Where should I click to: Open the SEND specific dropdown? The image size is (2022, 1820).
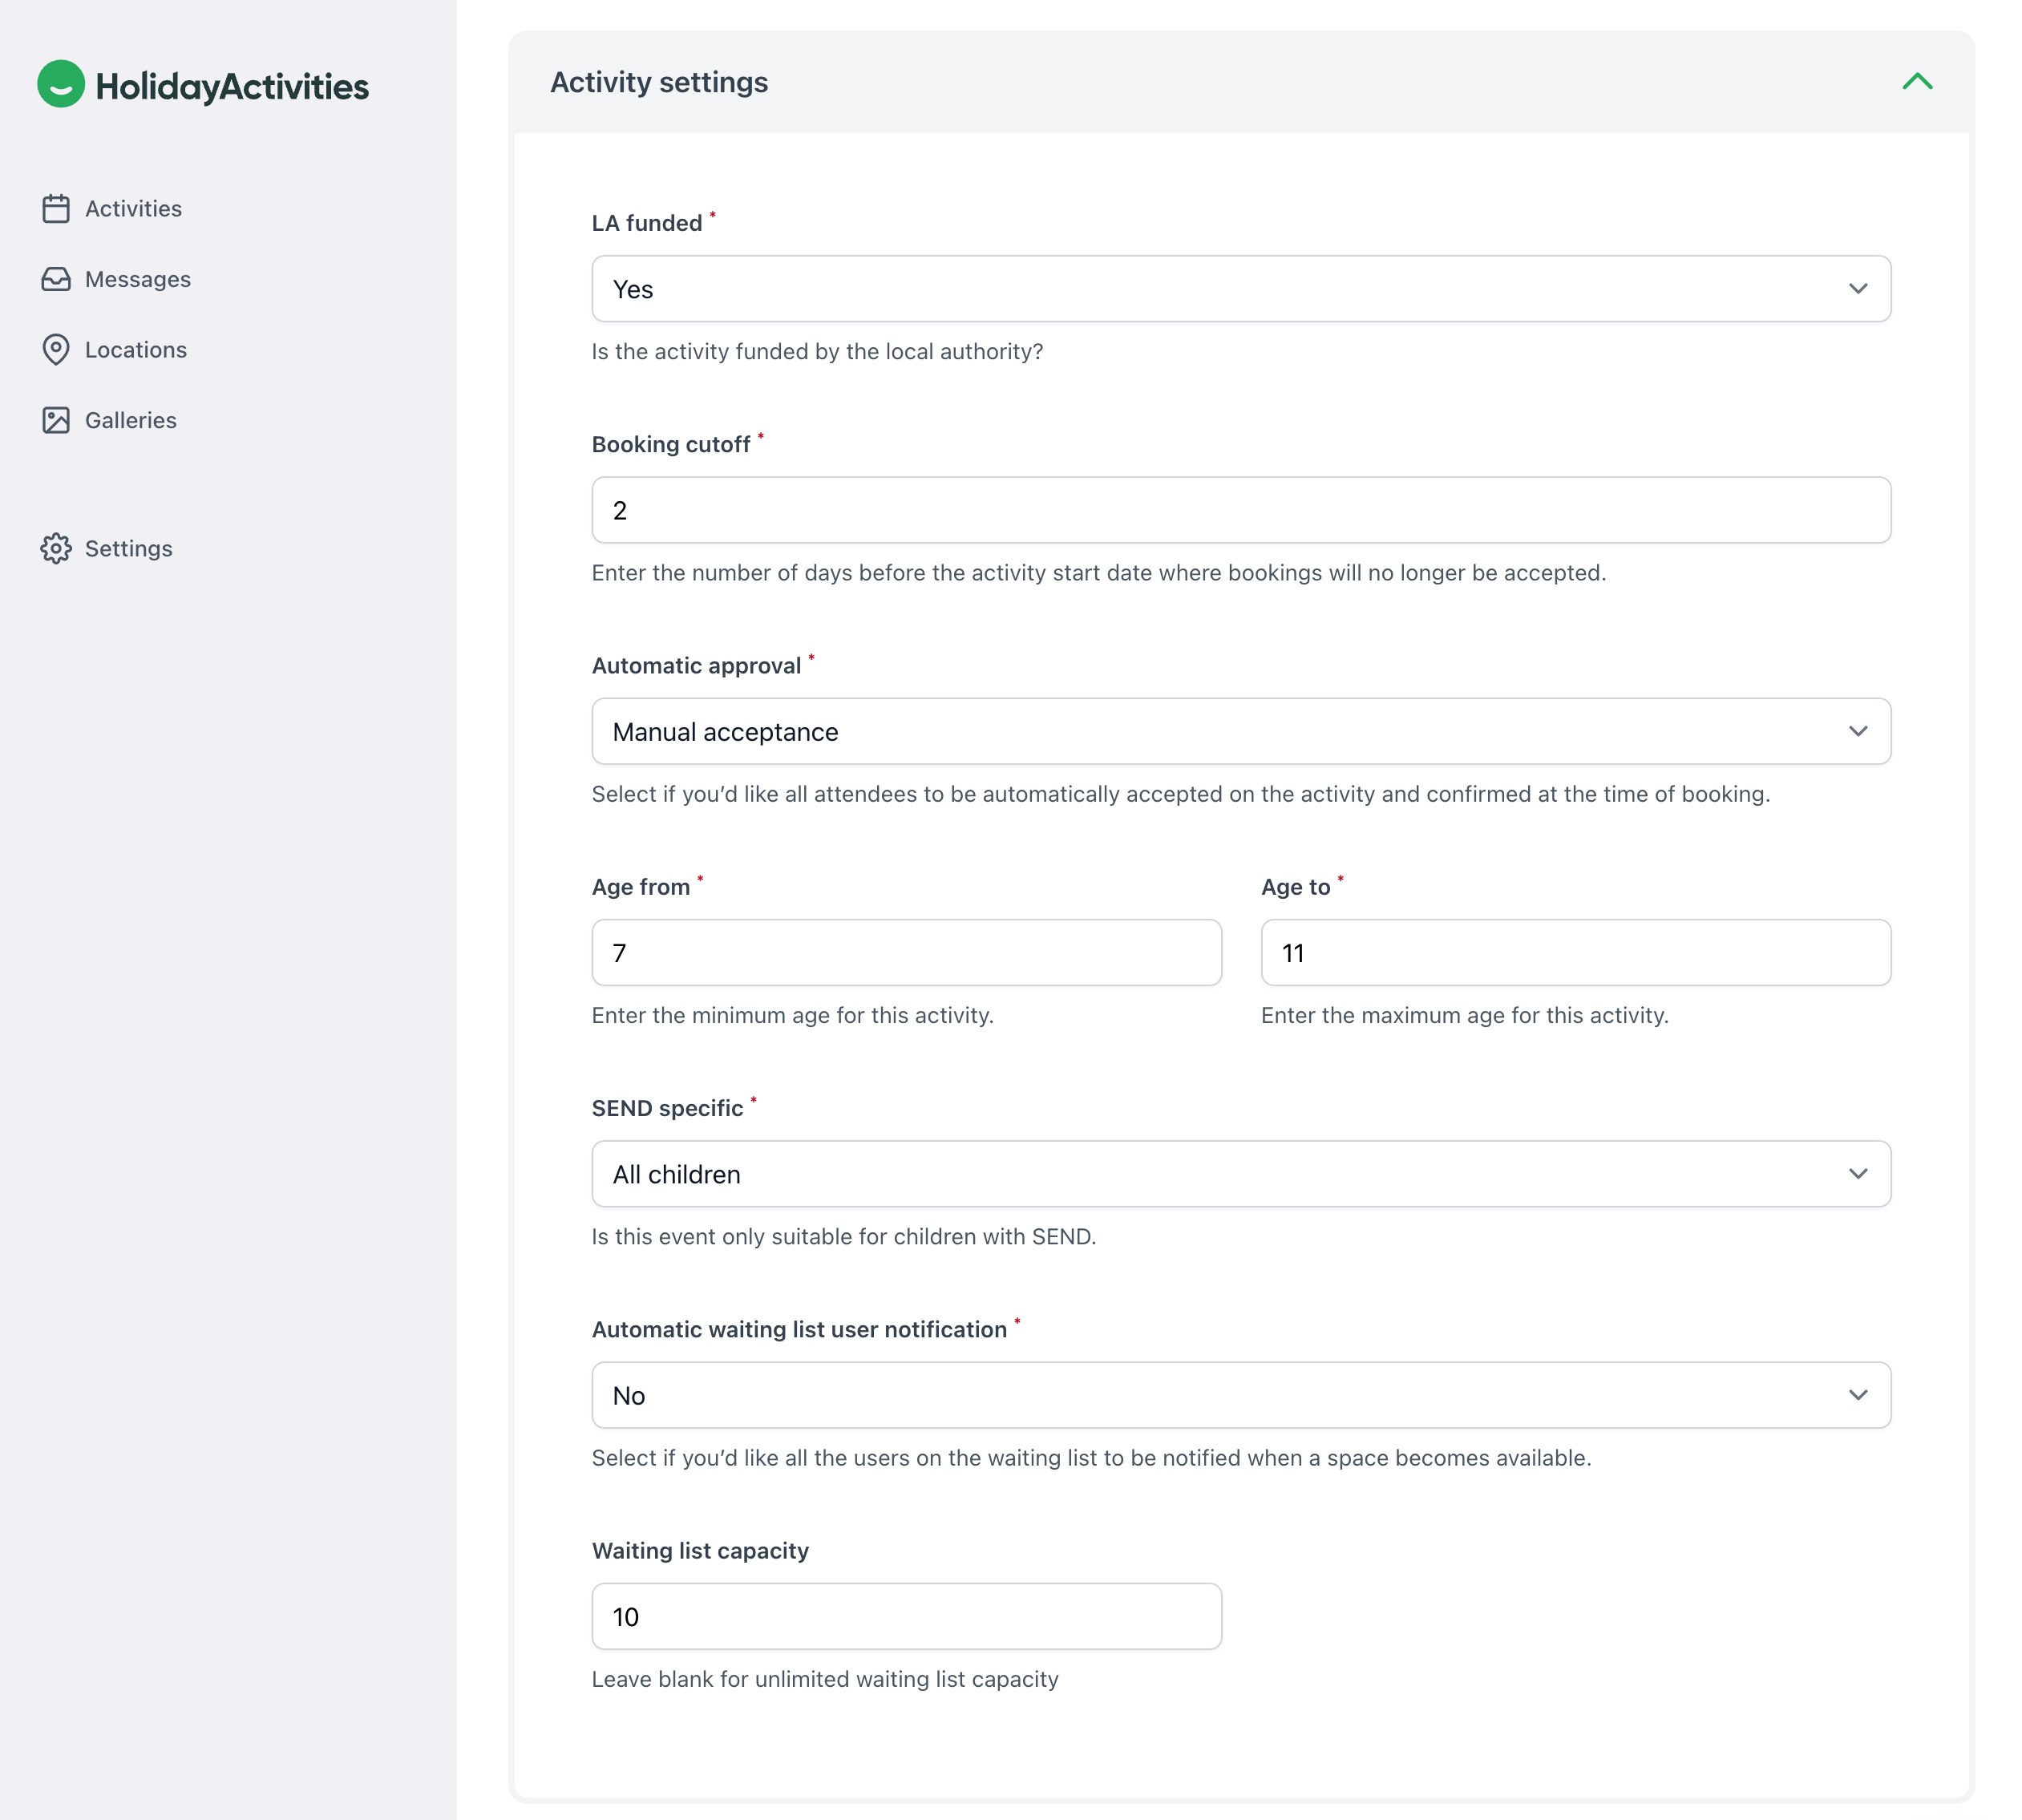point(1240,1174)
